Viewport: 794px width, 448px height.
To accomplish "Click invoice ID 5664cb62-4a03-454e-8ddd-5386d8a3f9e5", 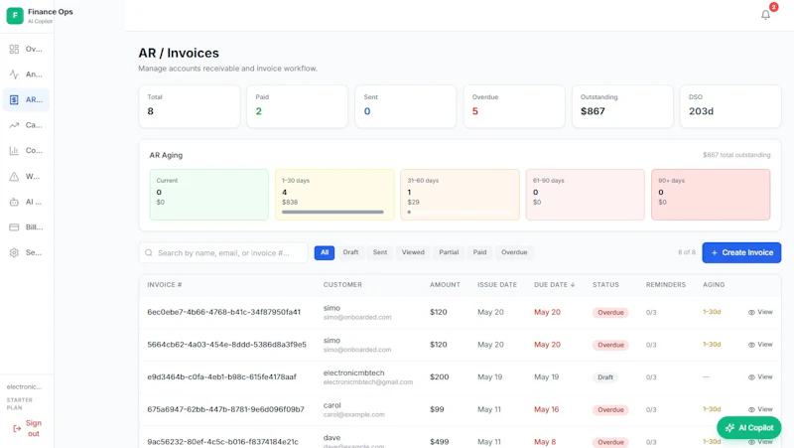I will pos(227,345).
